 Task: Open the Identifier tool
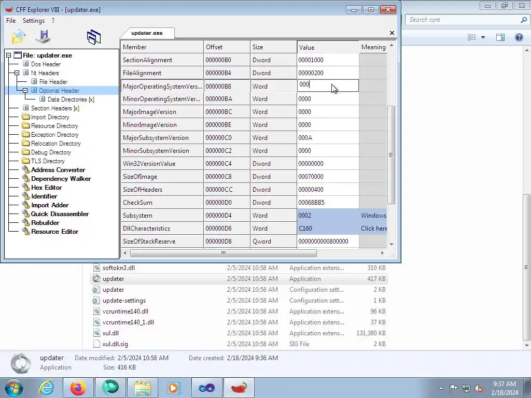click(x=44, y=196)
